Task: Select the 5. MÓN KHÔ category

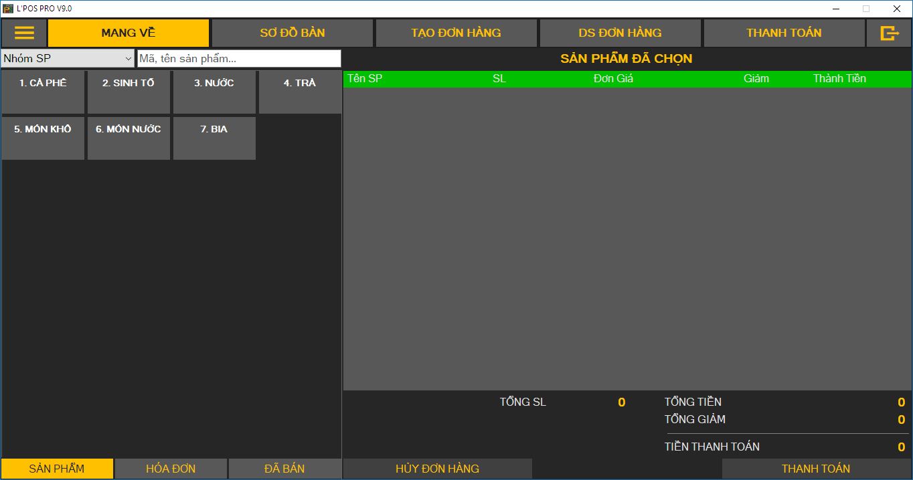Action: point(43,138)
